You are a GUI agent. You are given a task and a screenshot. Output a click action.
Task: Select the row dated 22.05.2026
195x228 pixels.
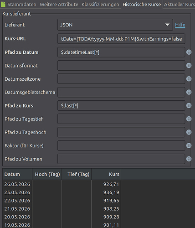click(99, 201)
